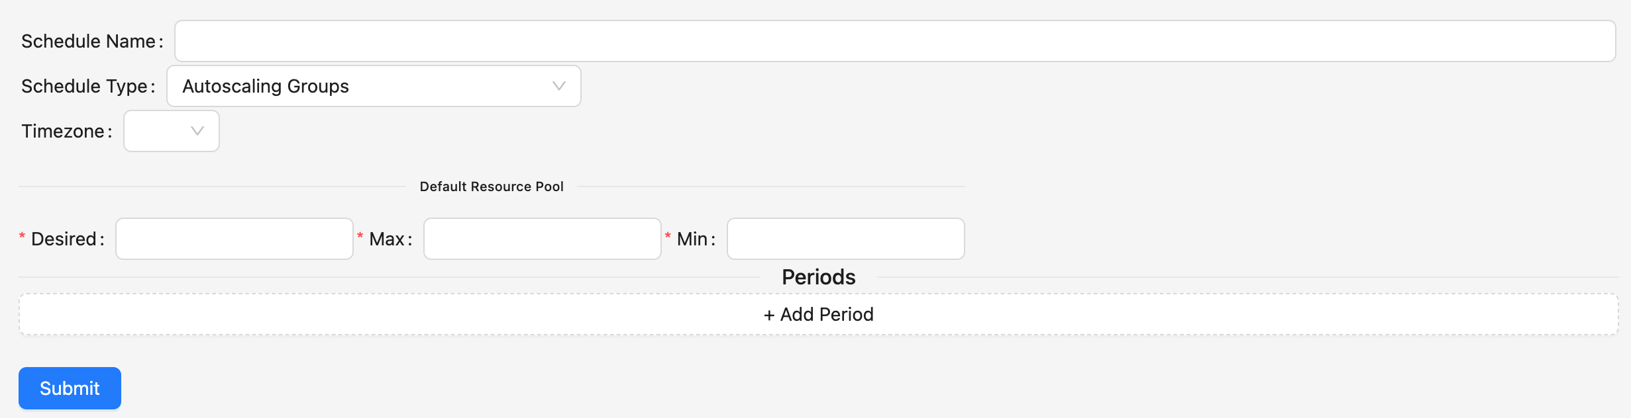The height and width of the screenshot is (418, 1631).
Task: Focus the Desired capacity input
Action: (x=234, y=239)
